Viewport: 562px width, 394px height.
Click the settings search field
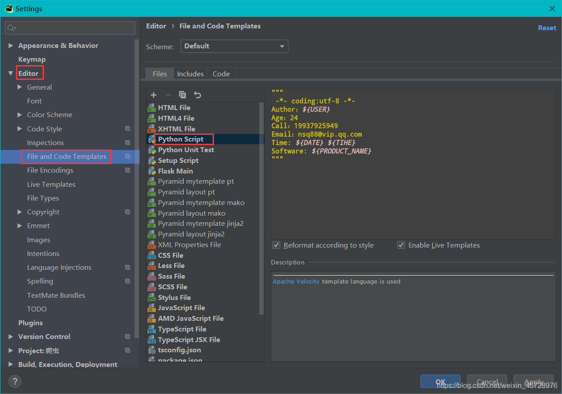point(70,28)
